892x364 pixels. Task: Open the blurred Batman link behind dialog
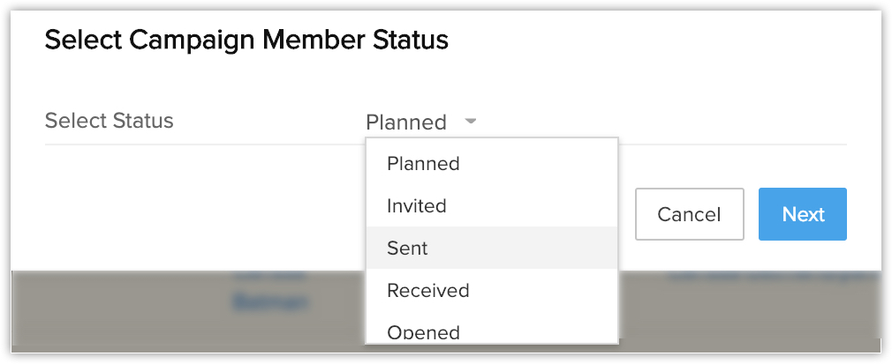270,302
